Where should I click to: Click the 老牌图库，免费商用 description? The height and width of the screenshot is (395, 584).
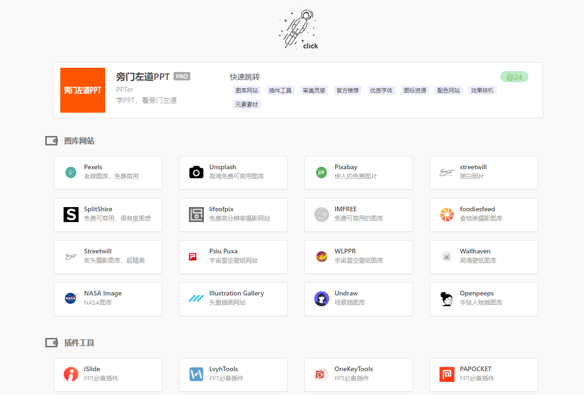[x=111, y=176]
